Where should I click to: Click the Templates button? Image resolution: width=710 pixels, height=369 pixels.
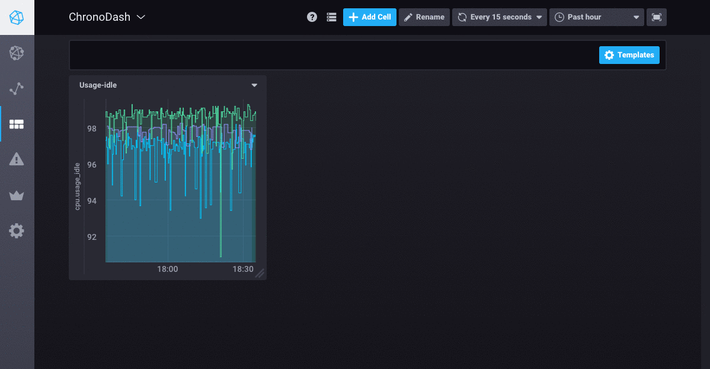[629, 55]
